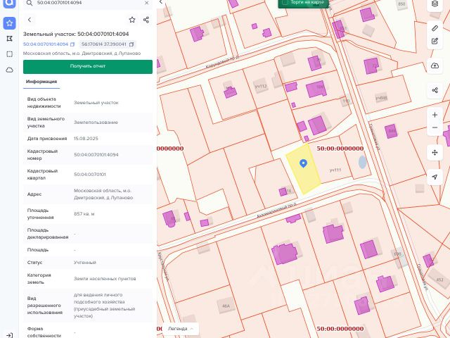Click the 'уч111' parcel label
The image size is (450, 338).
[335, 170]
